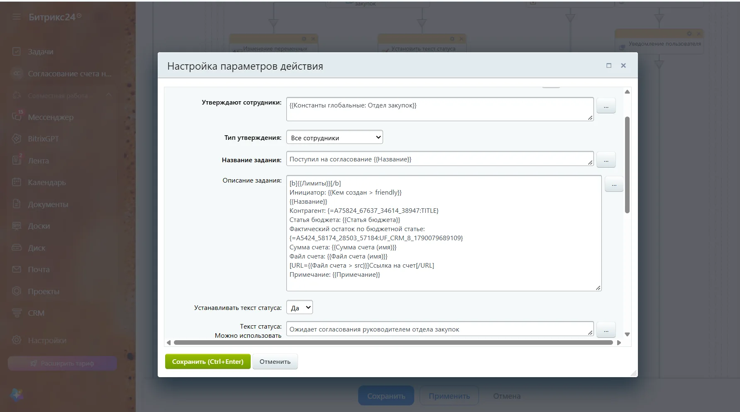Click into the Название задания field
The height and width of the screenshot is (412, 740).
point(440,159)
